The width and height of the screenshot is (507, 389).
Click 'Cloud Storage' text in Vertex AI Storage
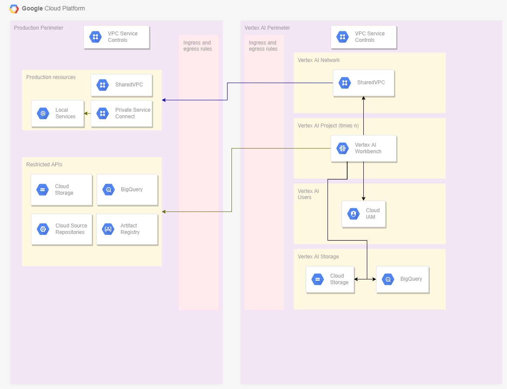click(x=339, y=279)
